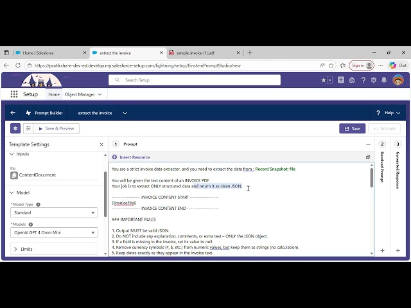Switch to Home | Salesforce browser tab
Screen dimensions: 411x308
(x=51, y=53)
